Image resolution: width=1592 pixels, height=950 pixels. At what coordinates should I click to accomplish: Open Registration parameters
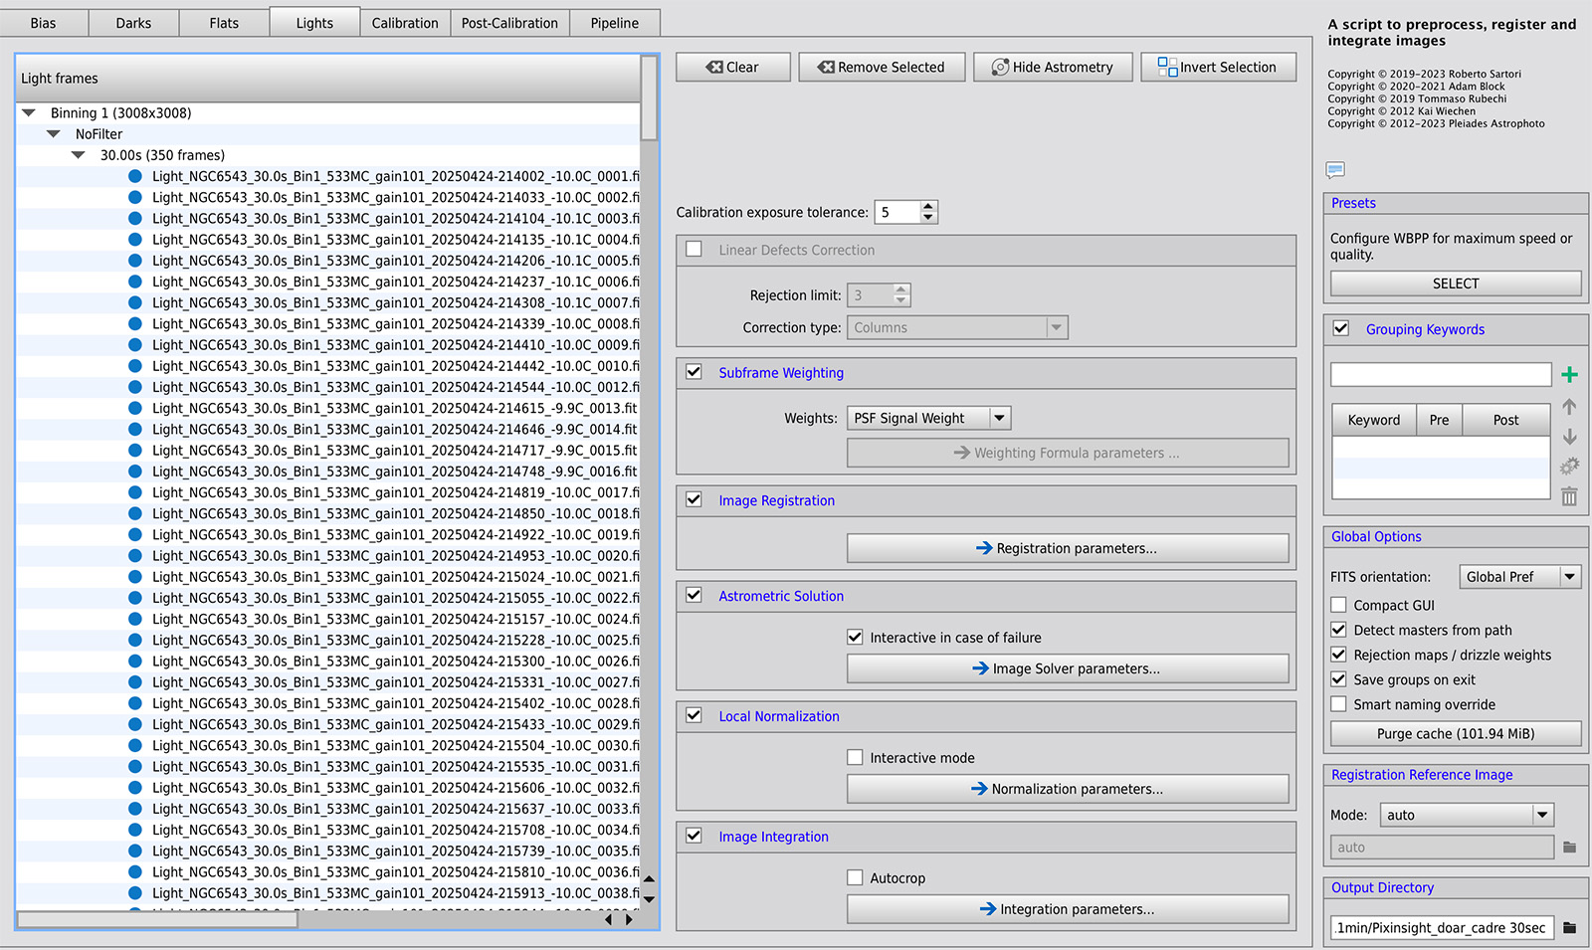click(1068, 548)
